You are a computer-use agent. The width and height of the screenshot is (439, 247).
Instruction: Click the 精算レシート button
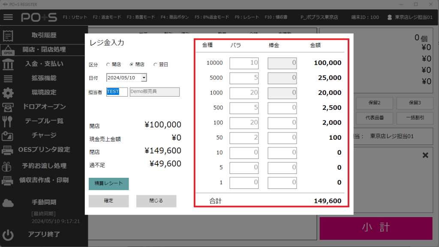point(108,184)
